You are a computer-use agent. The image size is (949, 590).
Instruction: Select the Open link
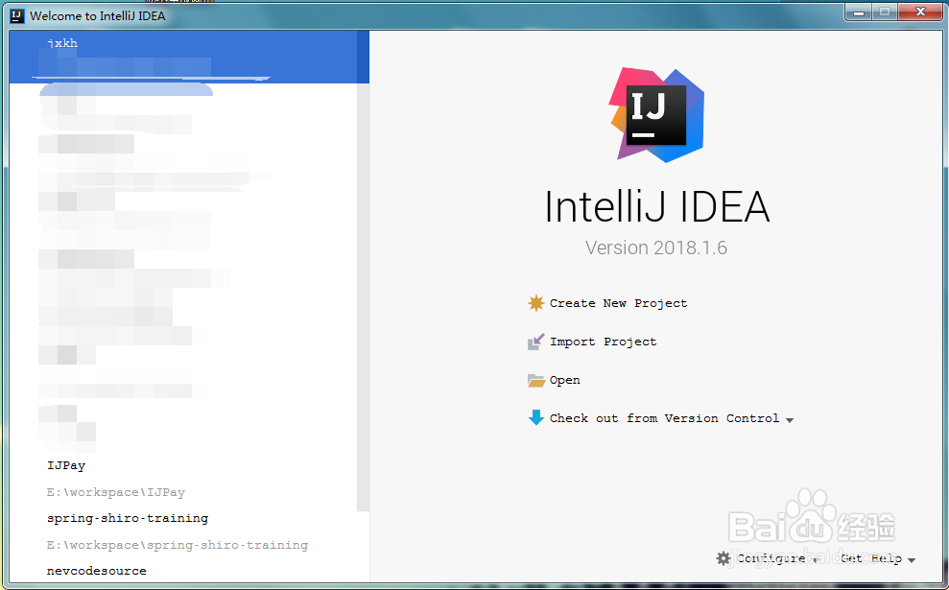click(x=564, y=380)
